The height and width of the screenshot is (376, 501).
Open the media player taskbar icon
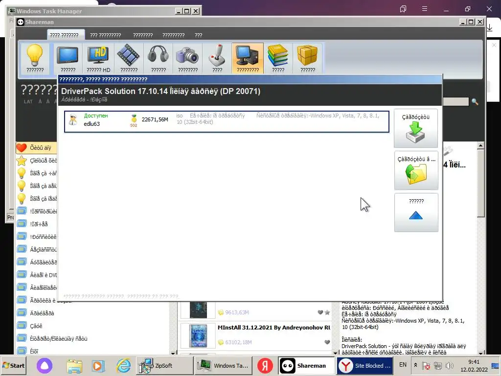click(98, 365)
